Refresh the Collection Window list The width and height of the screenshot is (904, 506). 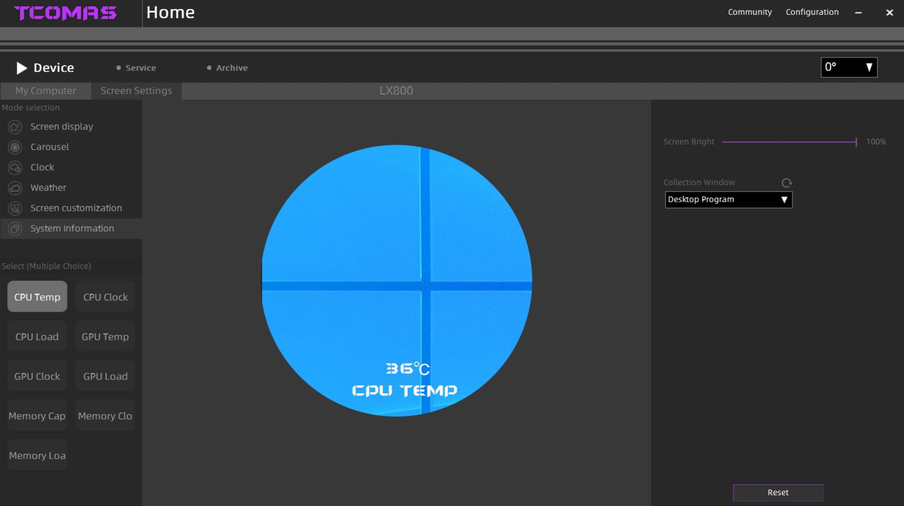tap(786, 183)
